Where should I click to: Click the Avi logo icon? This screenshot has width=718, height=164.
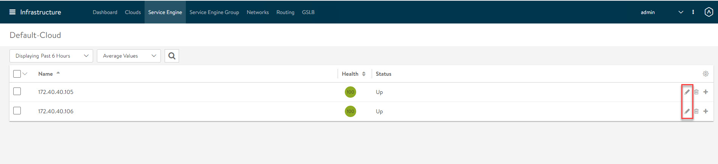tap(709, 12)
